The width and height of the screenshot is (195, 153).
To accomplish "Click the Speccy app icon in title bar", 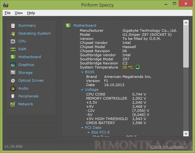I will 6,5.
